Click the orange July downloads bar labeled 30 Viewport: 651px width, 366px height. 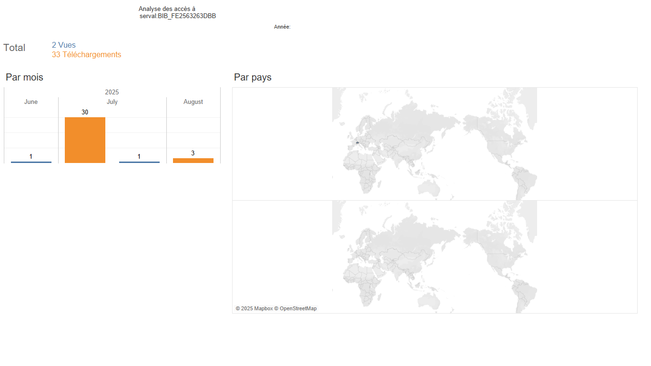pos(85,140)
